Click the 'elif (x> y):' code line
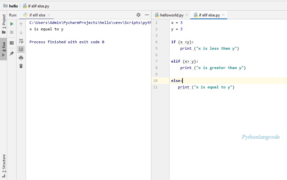287x180 pixels. point(184,61)
